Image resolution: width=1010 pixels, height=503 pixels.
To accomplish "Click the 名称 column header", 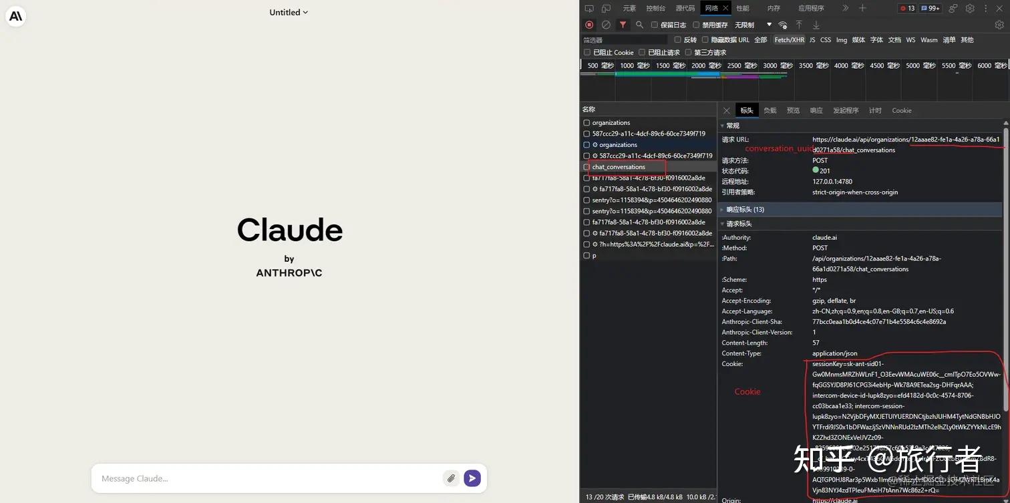I will coord(648,110).
